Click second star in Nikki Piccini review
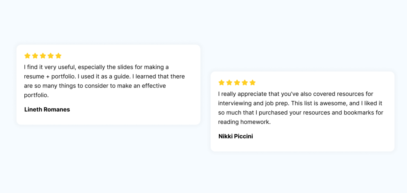Image resolution: width=407 pixels, height=193 pixels. pyautogui.click(x=229, y=83)
